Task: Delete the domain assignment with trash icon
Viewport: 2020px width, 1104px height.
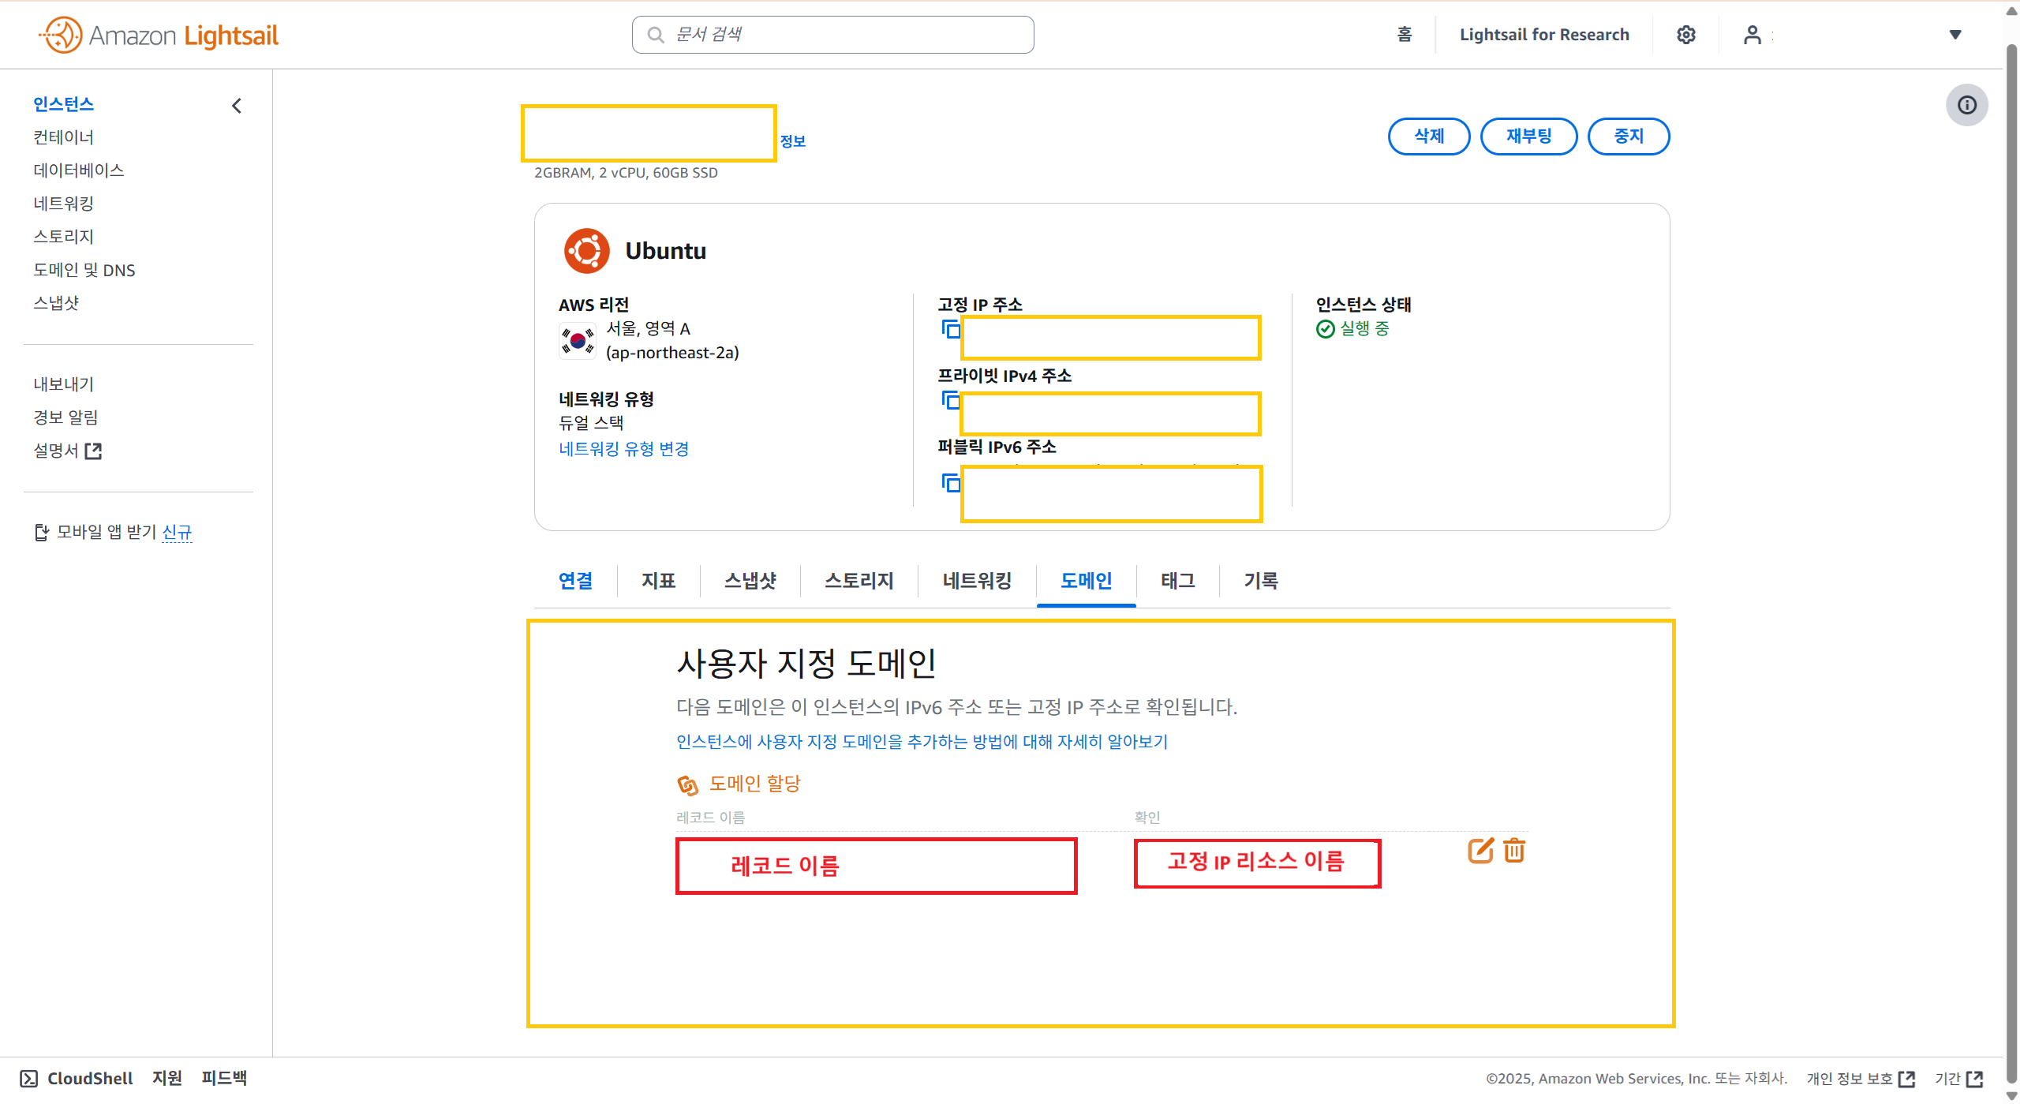Action: [1514, 851]
